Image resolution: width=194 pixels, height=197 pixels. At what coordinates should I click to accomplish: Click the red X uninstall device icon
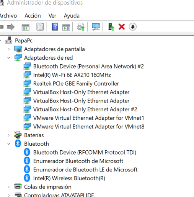122,27
